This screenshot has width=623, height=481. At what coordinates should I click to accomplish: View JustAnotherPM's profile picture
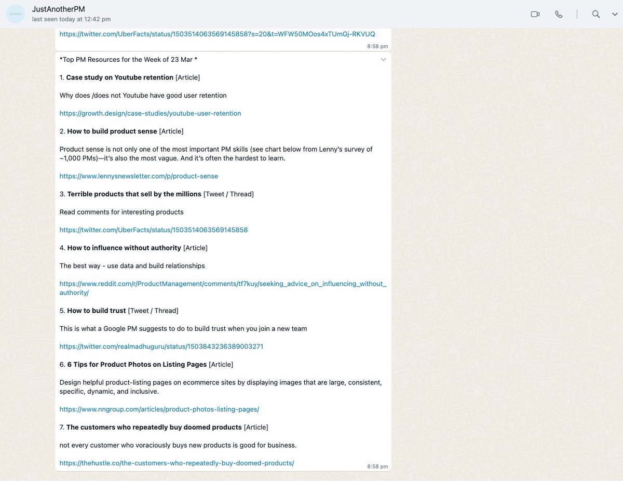tap(16, 14)
